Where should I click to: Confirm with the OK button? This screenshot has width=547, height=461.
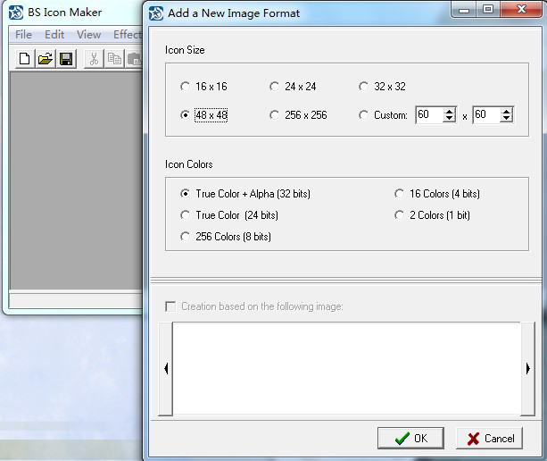click(x=410, y=438)
